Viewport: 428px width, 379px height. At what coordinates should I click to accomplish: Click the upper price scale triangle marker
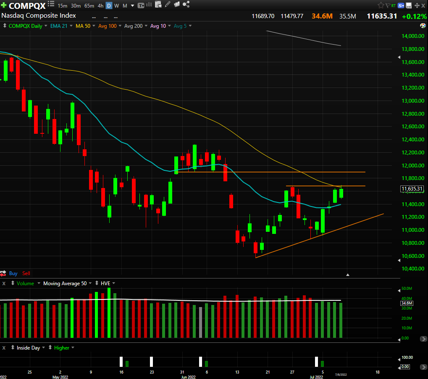click(399, 57)
